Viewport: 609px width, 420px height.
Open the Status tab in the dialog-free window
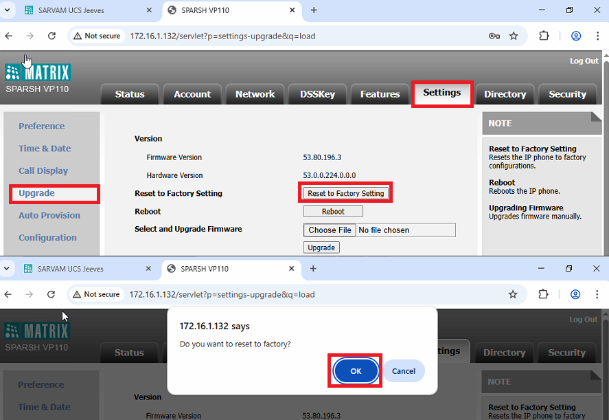130,94
